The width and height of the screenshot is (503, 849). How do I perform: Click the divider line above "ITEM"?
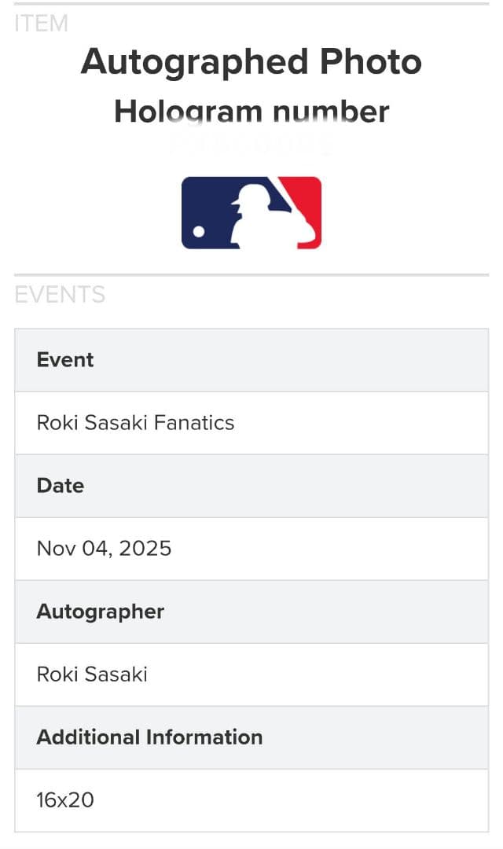tap(251, 4)
